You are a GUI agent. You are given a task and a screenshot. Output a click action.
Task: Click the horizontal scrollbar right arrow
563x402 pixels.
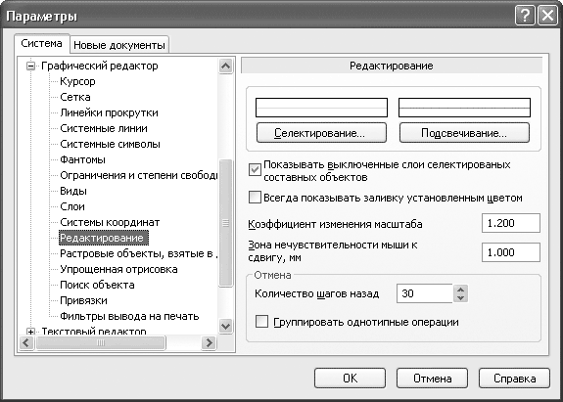pyautogui.click(x=209, y=343)
